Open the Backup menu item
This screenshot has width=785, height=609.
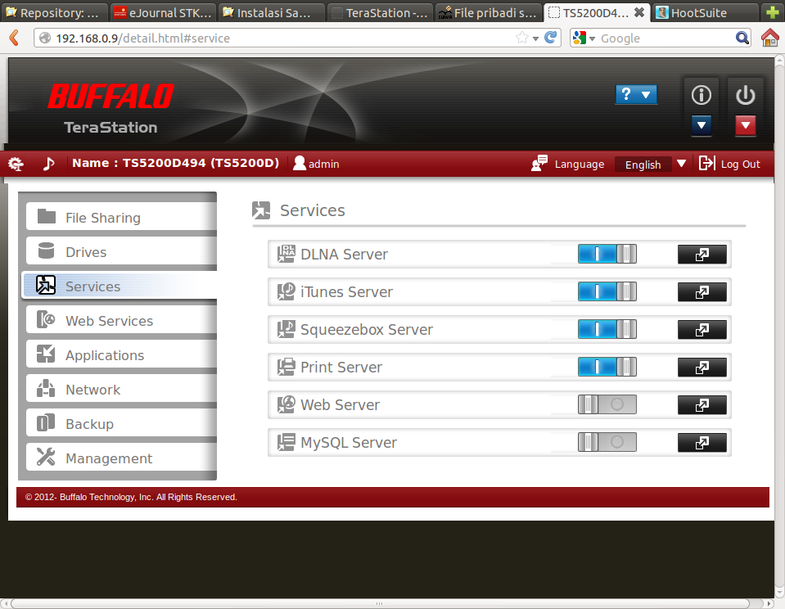click(x=121, y=424)
